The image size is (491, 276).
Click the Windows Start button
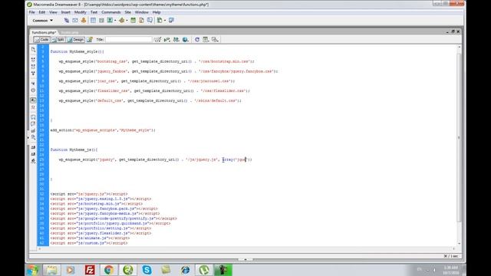click(x=32, y=270)
